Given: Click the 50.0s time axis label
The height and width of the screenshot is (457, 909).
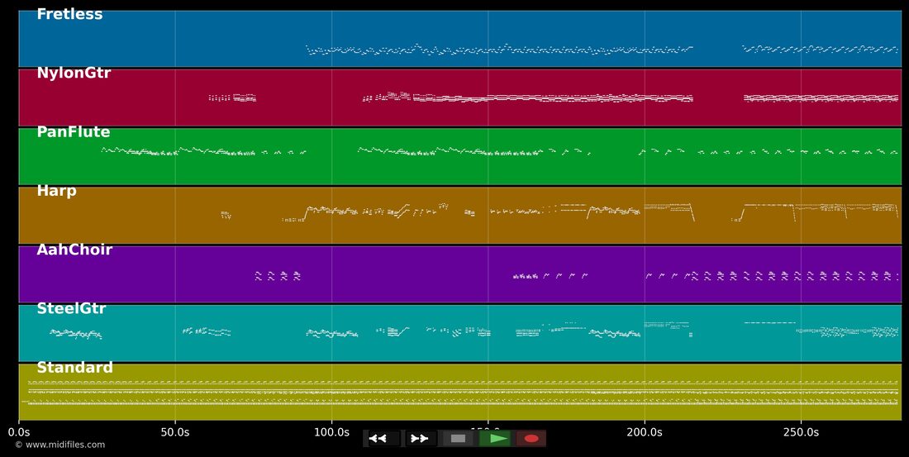Looking at the screenshot, I should tap(175, 433).
